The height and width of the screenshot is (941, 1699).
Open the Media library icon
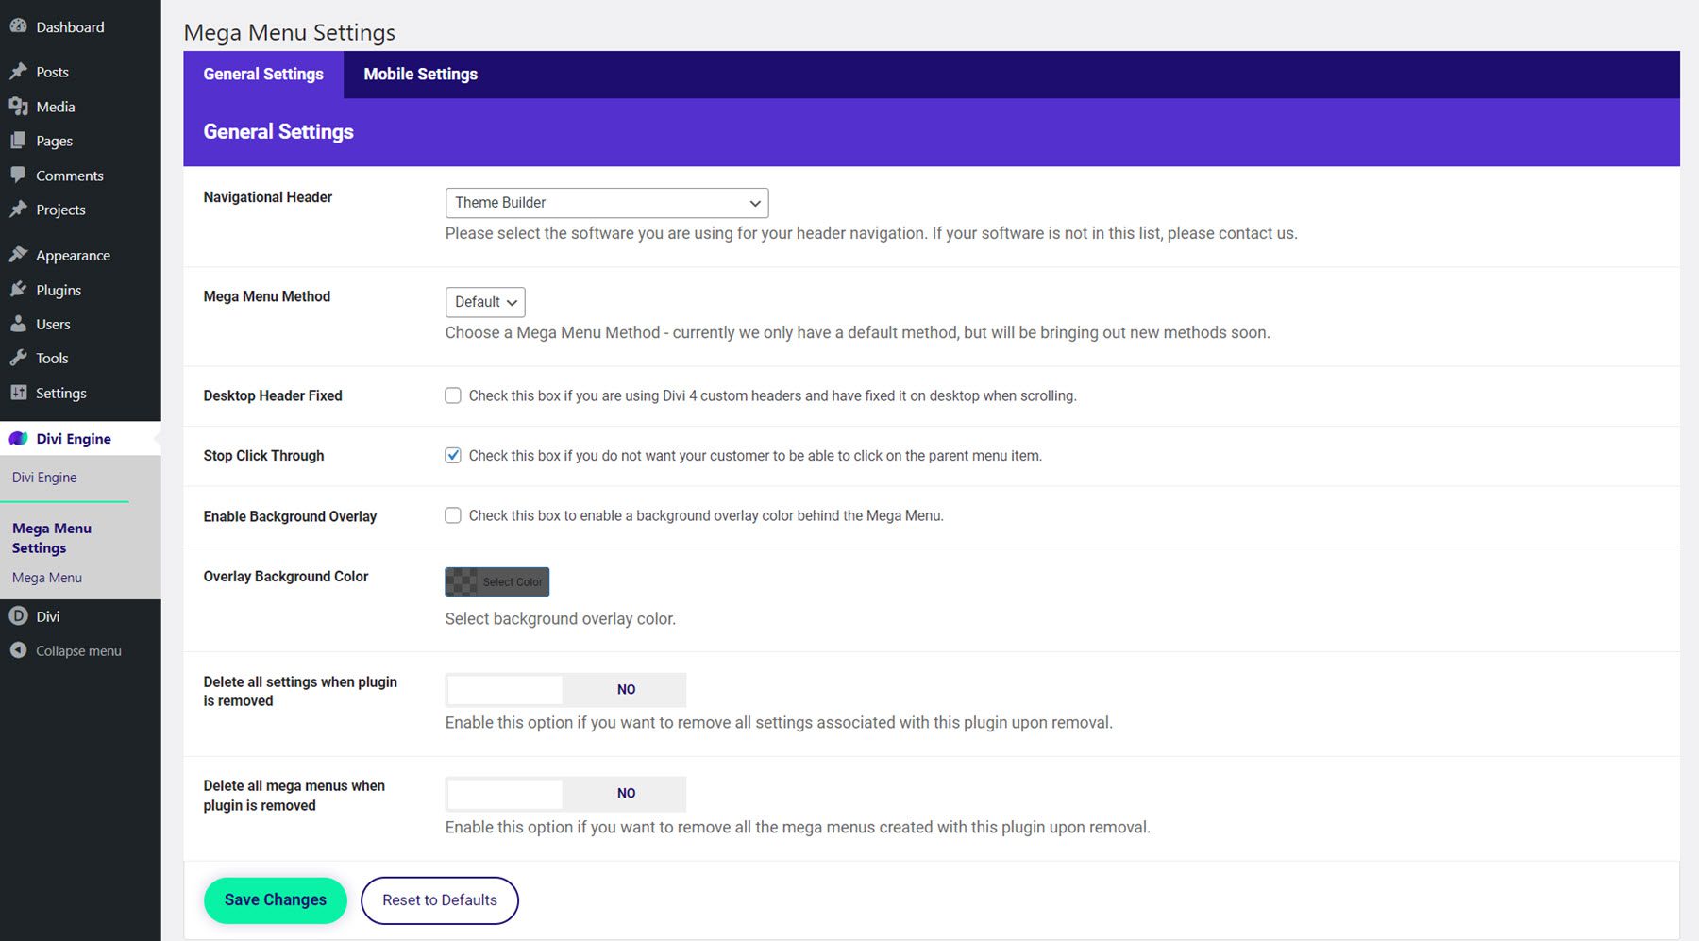19,106
